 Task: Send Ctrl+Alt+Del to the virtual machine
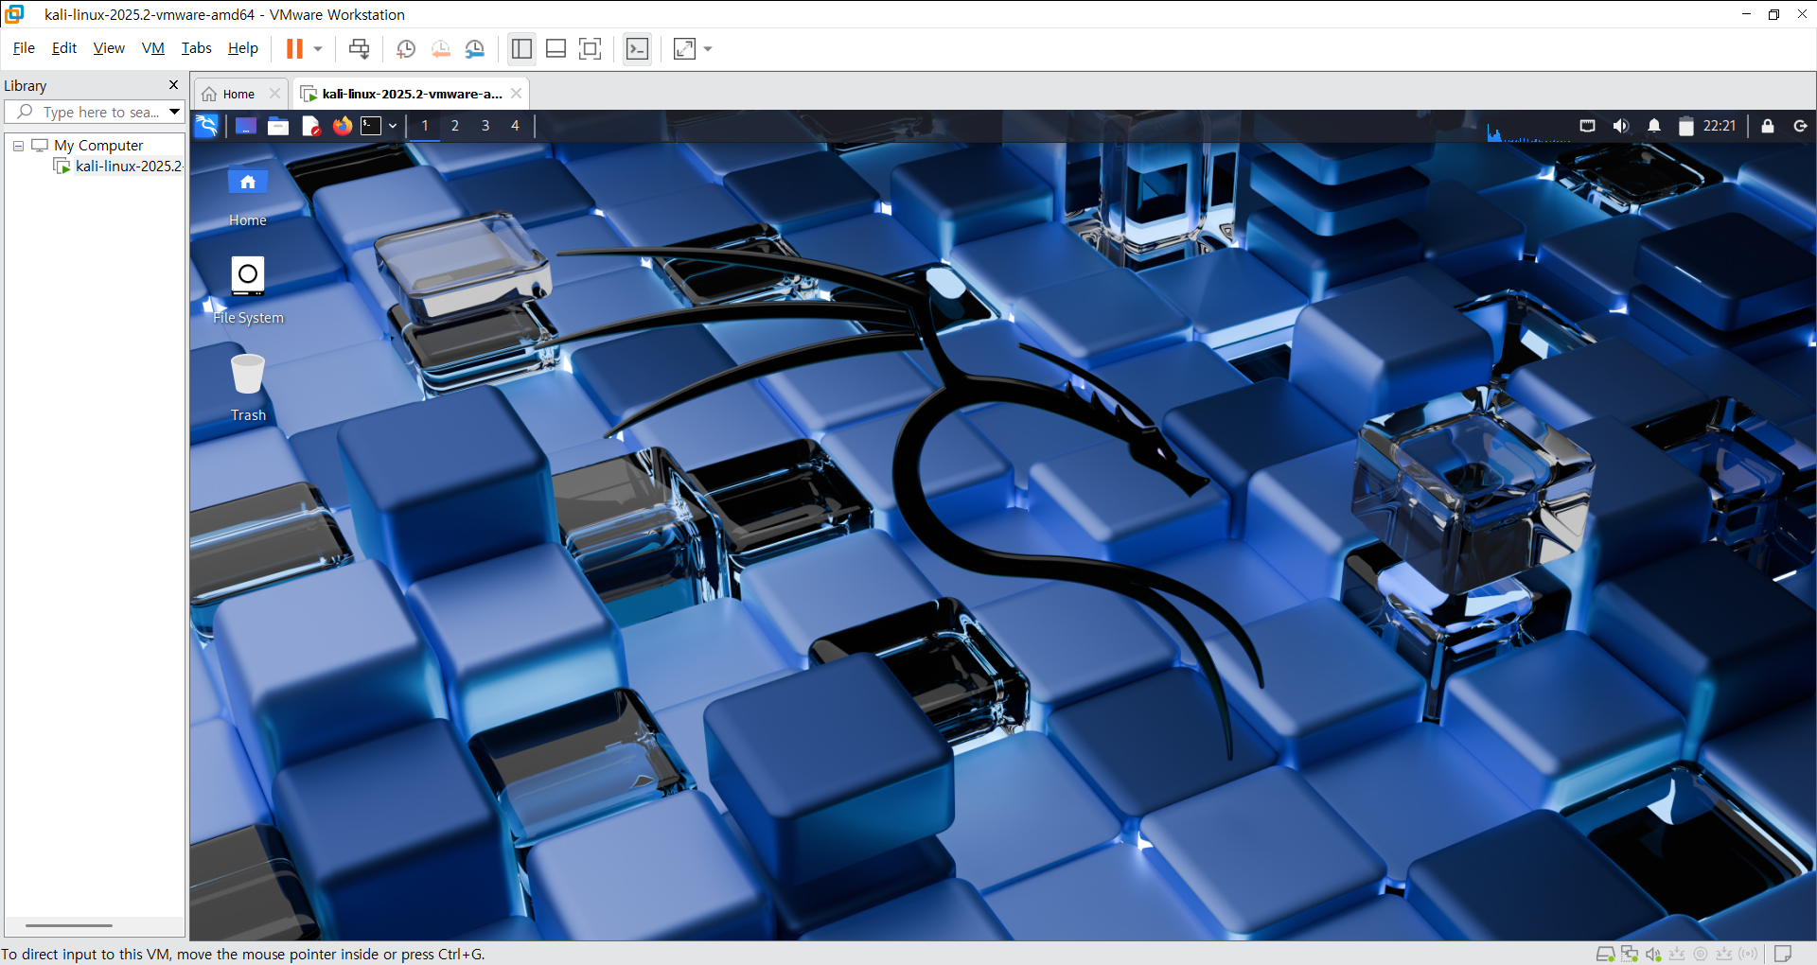point(360,48)
